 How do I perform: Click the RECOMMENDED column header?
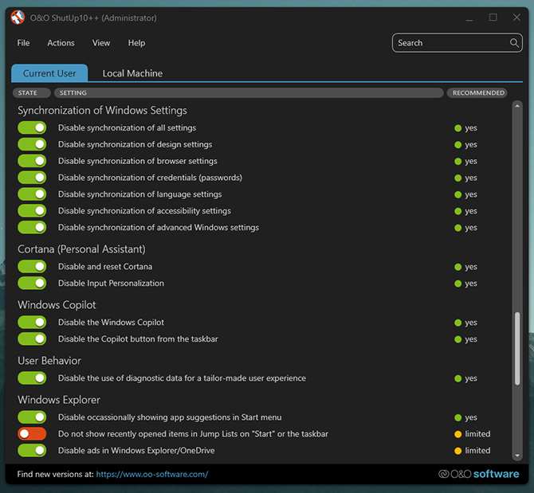point(477,93)
